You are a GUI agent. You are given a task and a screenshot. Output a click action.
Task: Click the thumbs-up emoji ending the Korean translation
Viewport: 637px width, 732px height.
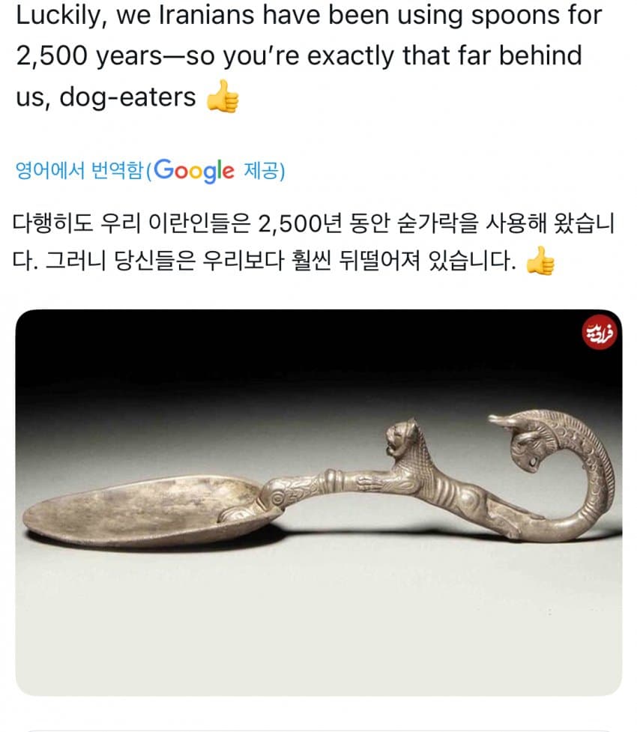click(540, 261)
